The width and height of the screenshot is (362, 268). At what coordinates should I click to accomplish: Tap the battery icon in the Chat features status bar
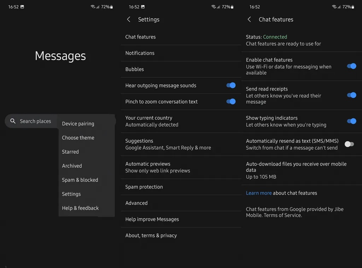pyautogui.click(x=353, y=7)
